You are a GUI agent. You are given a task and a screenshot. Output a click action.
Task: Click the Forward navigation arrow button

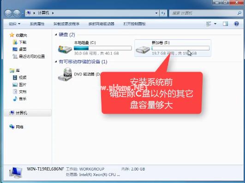click(17, 13)
